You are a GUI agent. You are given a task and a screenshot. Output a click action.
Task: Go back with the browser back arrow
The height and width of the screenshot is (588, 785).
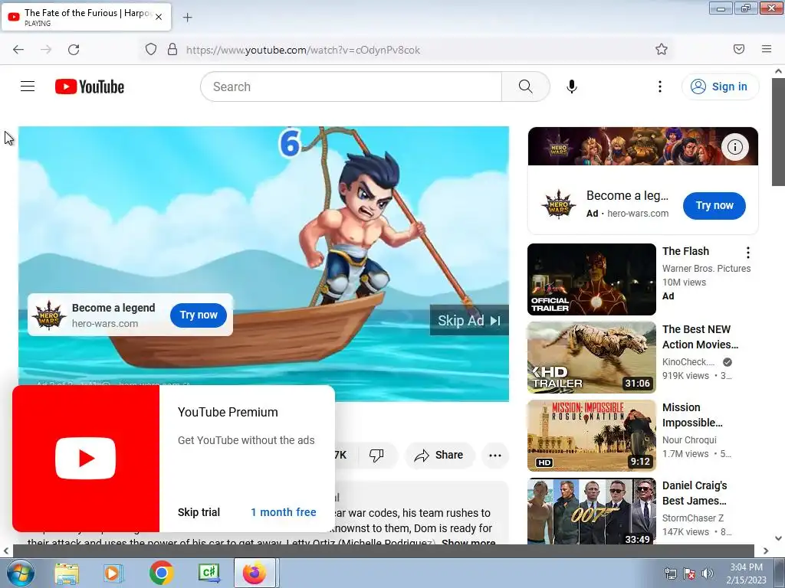click(18, 49)
